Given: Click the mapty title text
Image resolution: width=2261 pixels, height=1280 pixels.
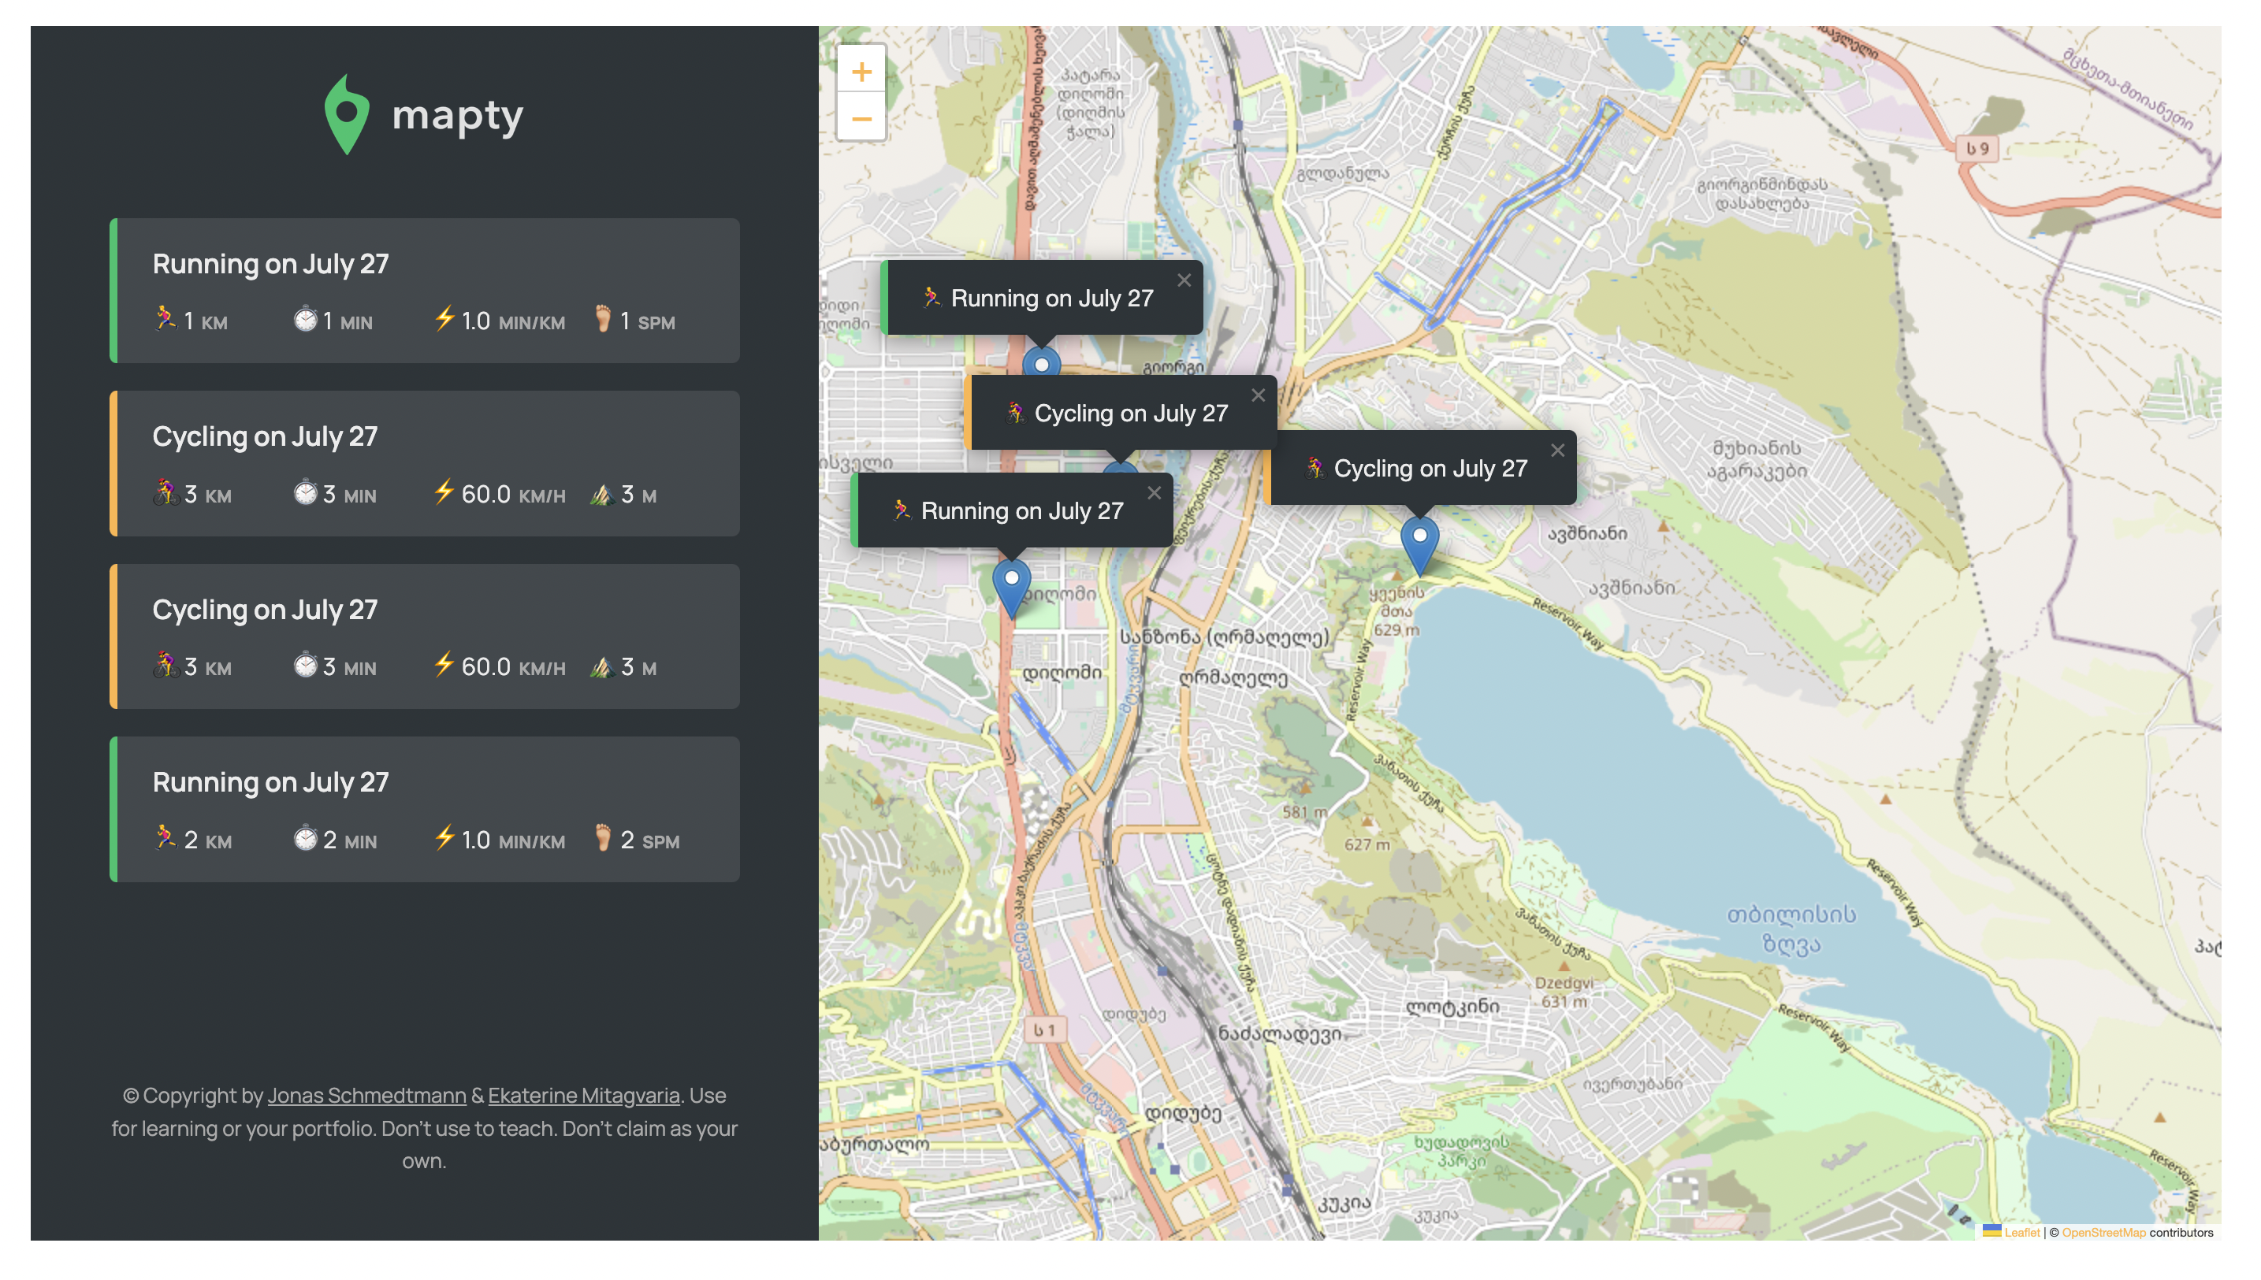Looking at the screenshot, I should click(x=457, y=115).
